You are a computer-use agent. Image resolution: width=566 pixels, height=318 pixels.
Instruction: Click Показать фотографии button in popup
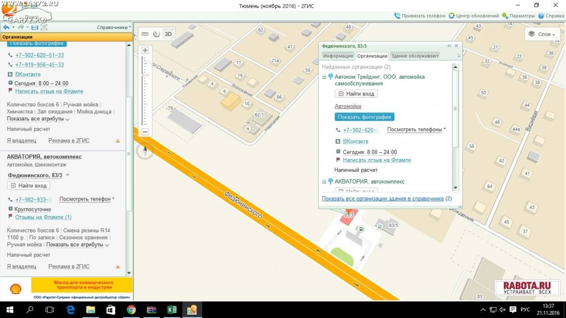pos(365,117)
